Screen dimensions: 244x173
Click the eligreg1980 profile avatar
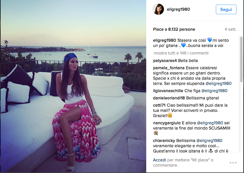158,9
